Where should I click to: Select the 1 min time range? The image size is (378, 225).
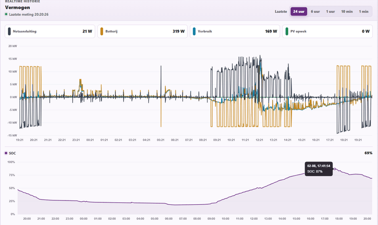[x=363, y=11]
